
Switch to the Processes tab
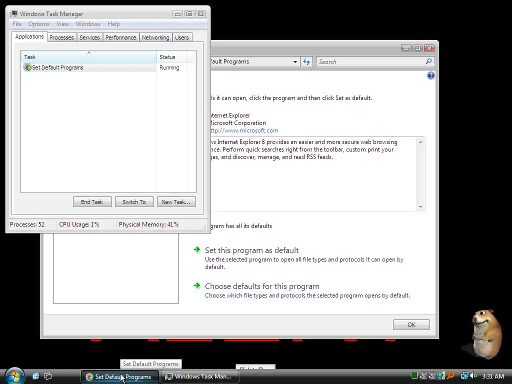click(x=61, y=37)
